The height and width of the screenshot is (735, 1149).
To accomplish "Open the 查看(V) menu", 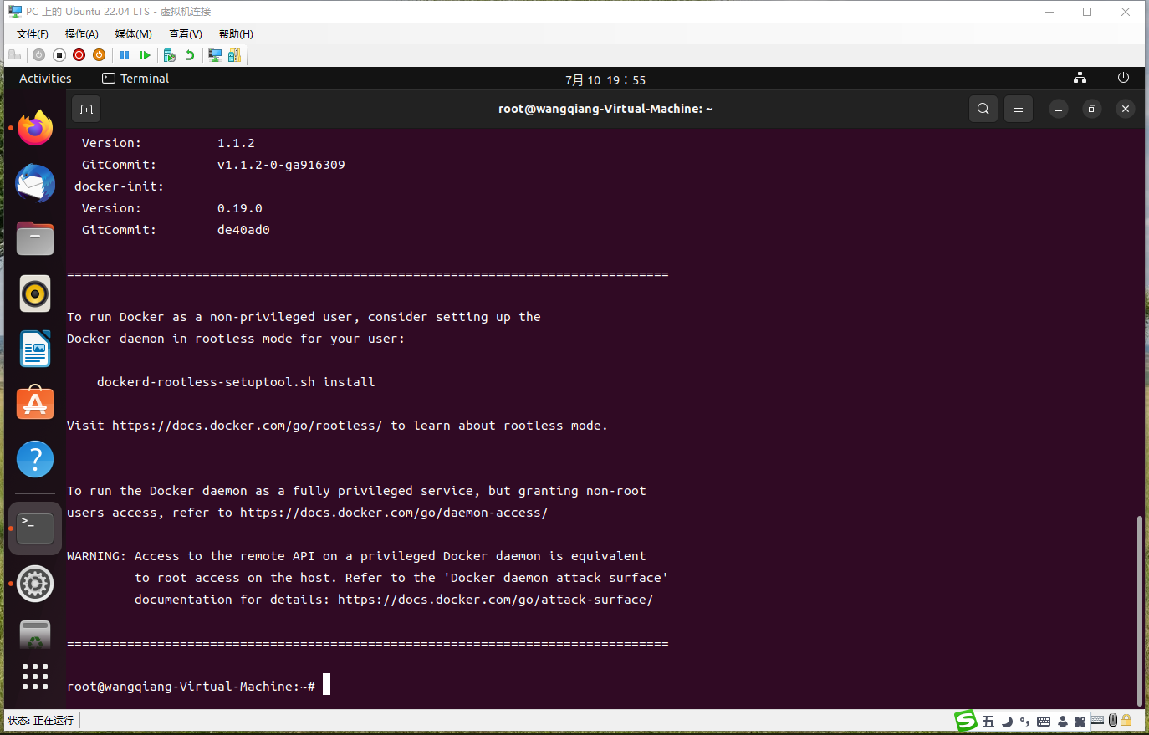I will pyautogui.click(x=186, y=34).
